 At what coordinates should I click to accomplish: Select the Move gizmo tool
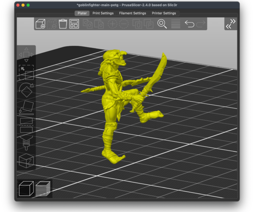(x=26, y=54)
